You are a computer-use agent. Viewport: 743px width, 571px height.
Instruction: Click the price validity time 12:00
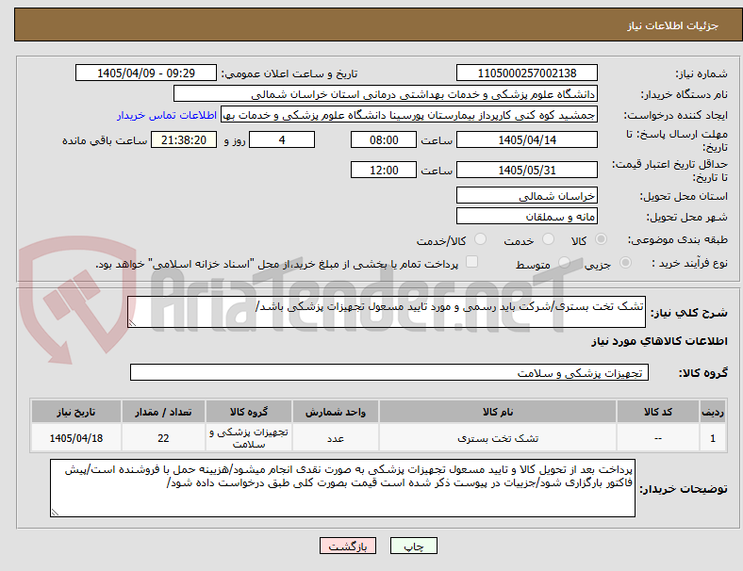coord(384,170)
